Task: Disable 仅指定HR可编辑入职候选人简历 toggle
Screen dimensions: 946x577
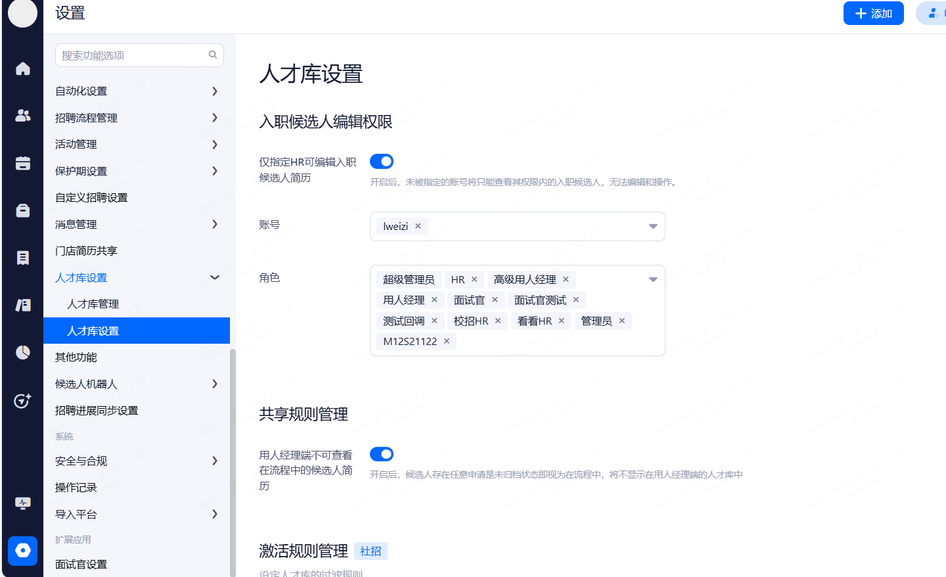Action: click(382, 162)
